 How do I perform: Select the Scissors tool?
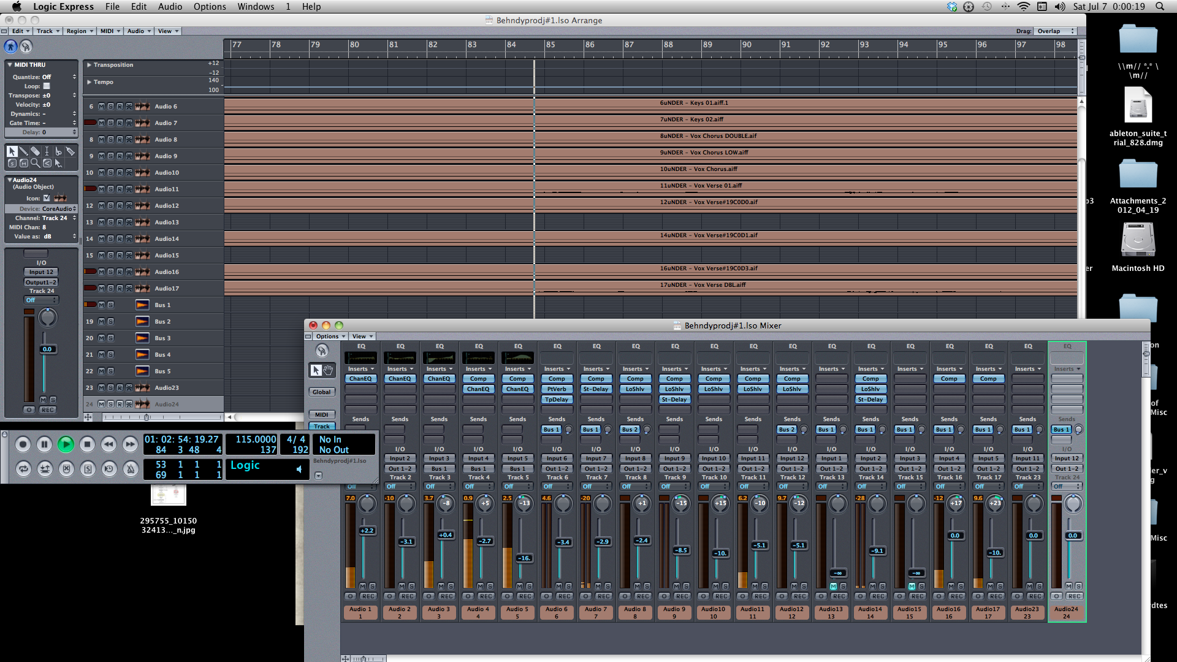click(x=58, y=151)
